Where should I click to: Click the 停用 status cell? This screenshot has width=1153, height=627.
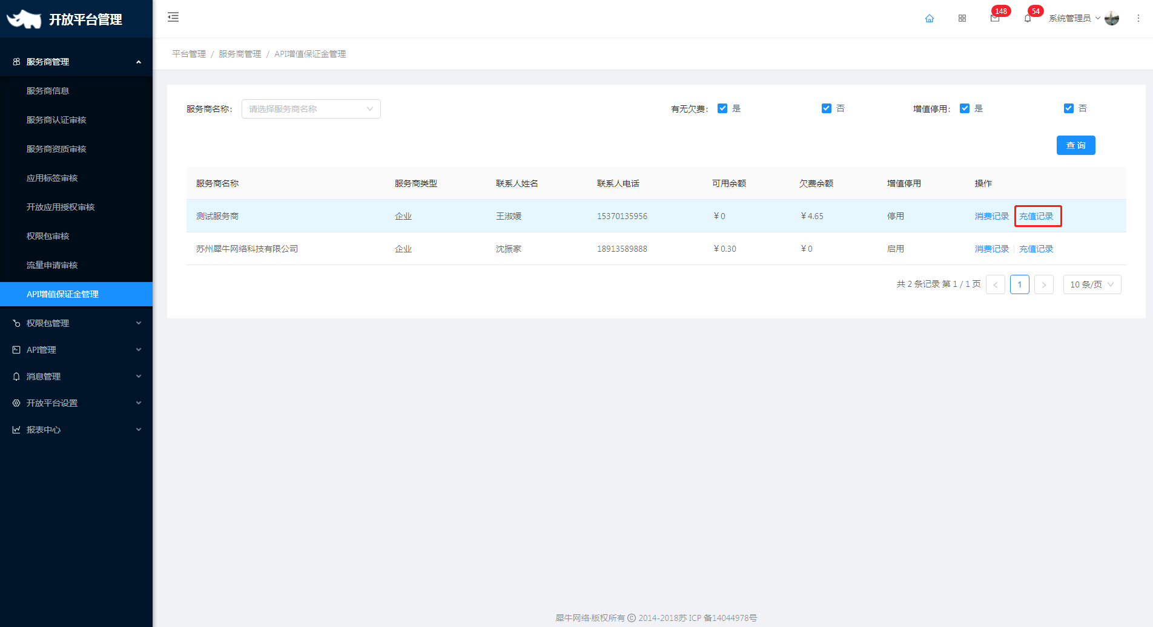tap(896, 216)
